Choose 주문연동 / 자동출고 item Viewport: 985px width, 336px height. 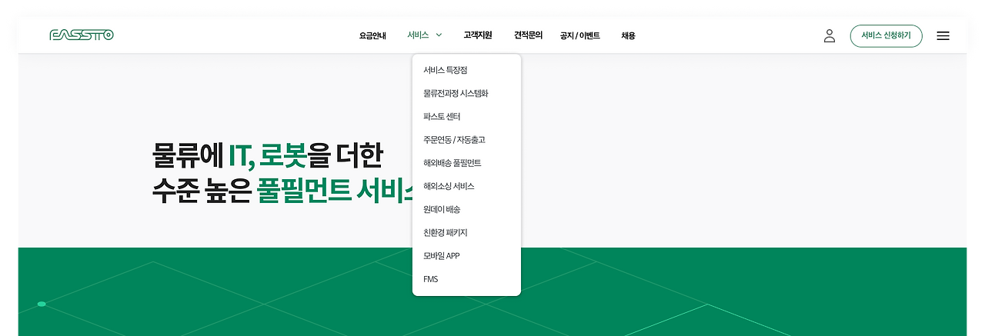pos(454,140)
